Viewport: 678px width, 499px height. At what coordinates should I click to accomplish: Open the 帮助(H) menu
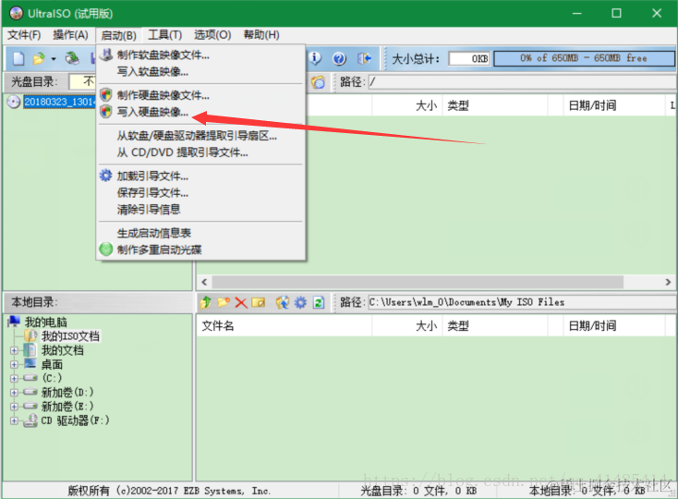261,34
